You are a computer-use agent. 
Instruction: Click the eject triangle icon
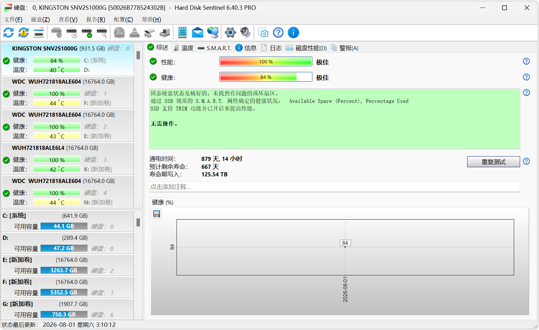click(135, 32)
